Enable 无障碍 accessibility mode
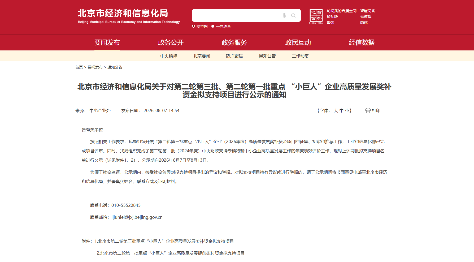The image size is (474, 262). 366,17
